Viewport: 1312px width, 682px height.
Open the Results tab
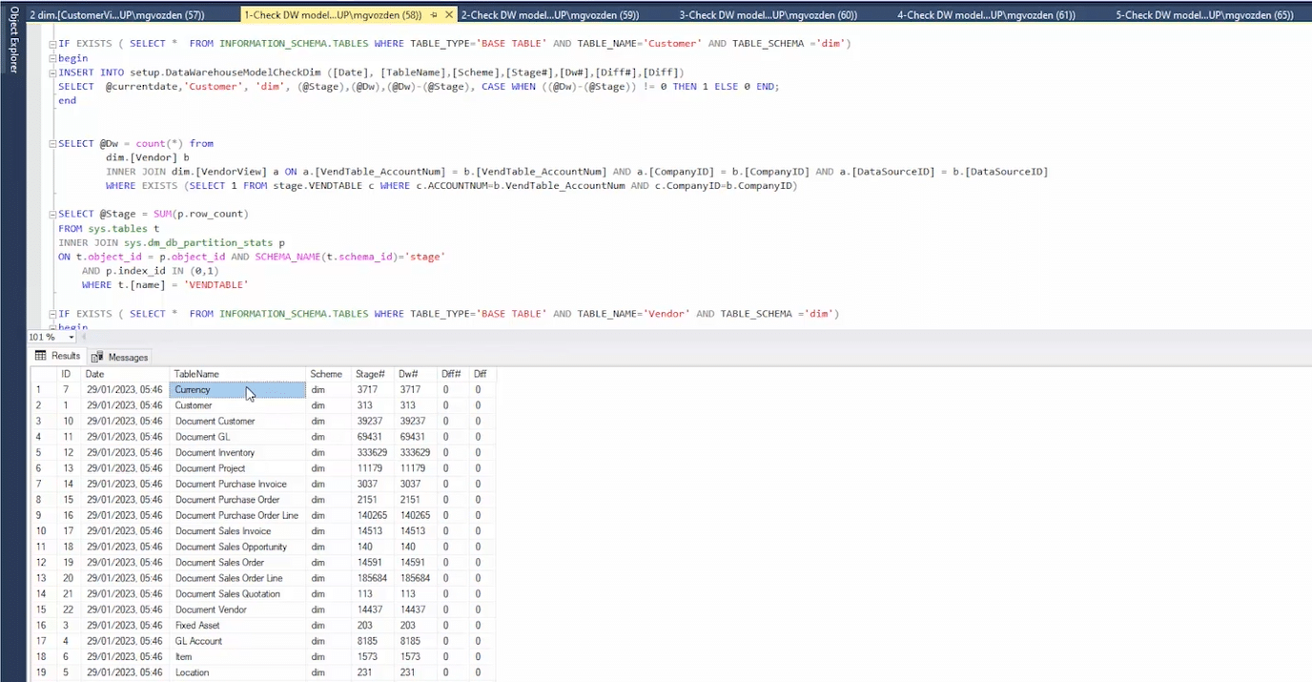click(57, 356)
